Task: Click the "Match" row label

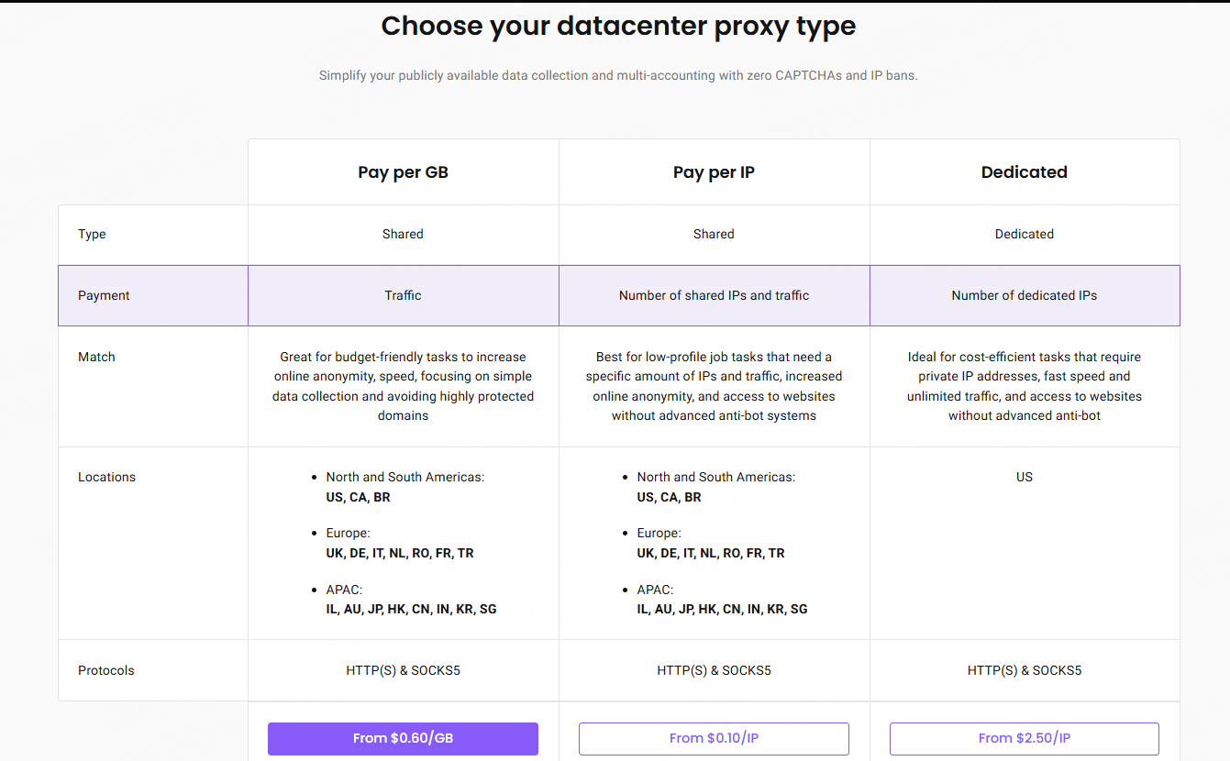Action: (96, 357)
